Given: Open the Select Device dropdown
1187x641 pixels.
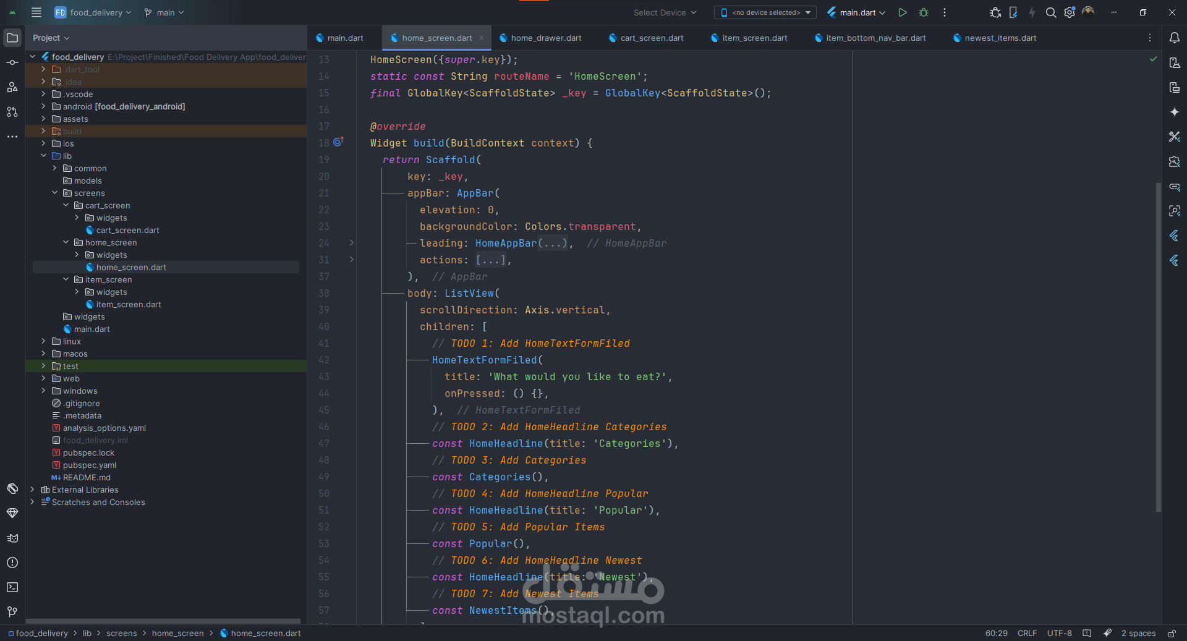Looking at the screenshot, I should pos(665,12).
